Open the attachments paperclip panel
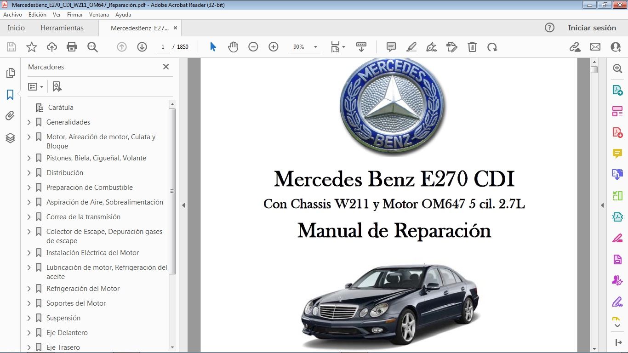Viewport: 628px width, 353px height. coord(10,116)
